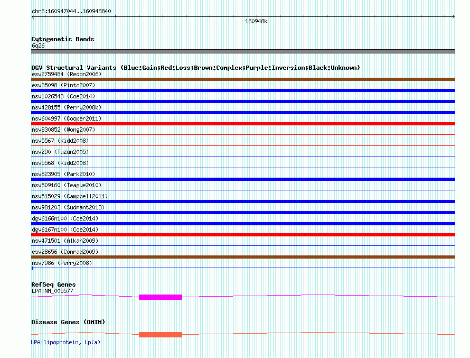Open variant nsv830852 (Wong2007) label
The image size is (470, 358).
pos(63,130)
